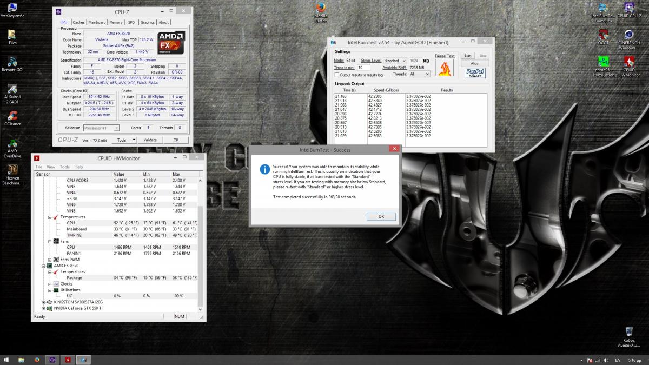Open the Threads dropdown set to All

point(420,74)
